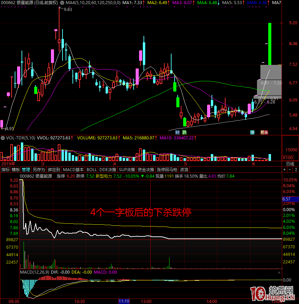
Task: Click the 2019年 date axis label
Action: click(x=8, y=164)
